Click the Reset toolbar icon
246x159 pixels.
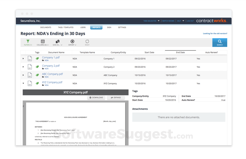(87, 41)
